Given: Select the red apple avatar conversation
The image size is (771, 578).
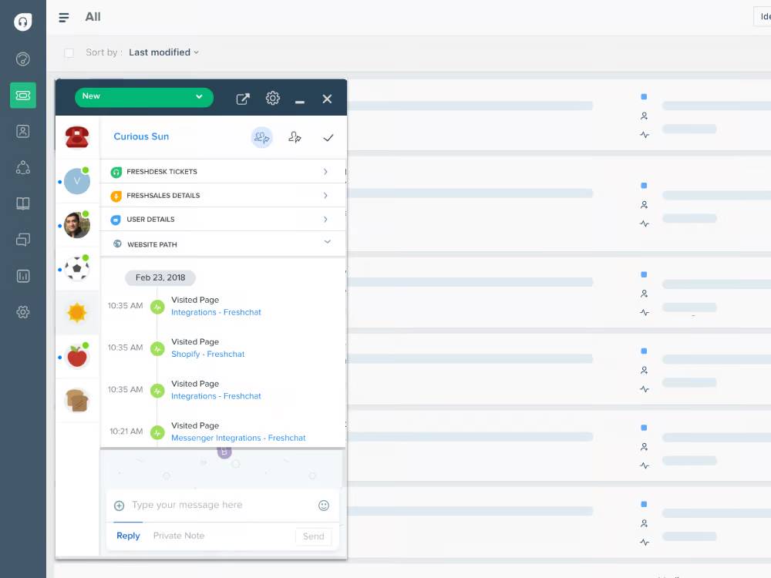Looking at the screenshot, I should [77, 356].
